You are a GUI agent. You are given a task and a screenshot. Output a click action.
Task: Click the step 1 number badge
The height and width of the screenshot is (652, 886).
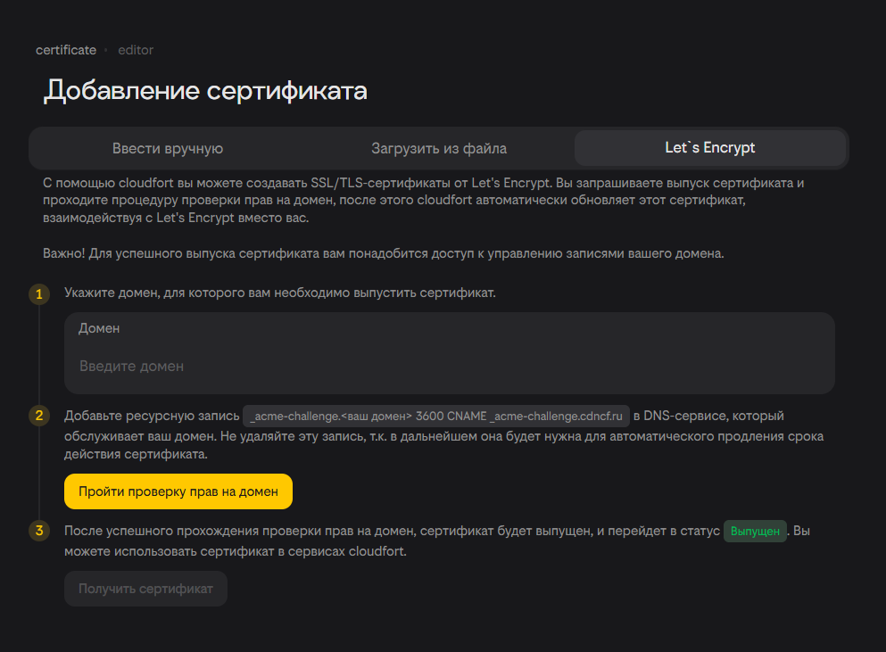click(x=38, y=293)
